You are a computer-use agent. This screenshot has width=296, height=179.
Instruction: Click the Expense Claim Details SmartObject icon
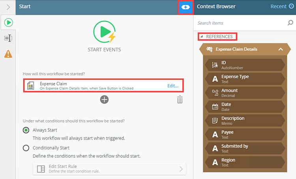[209, 49]
